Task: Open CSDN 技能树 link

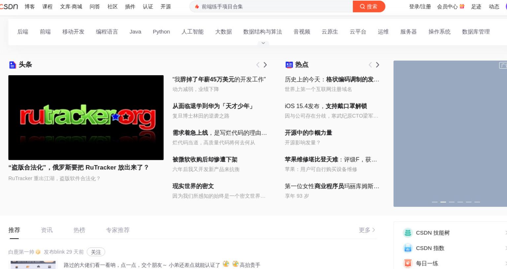Action: (x=433, y=233)
